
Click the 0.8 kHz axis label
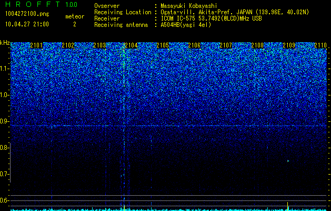[4, 148]
